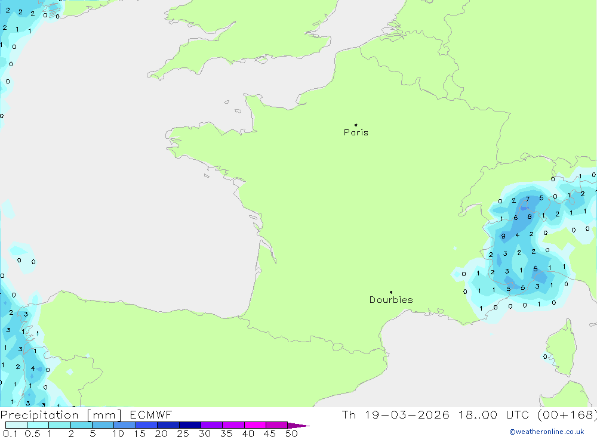The image size is (597, 437).
Task: Click the forecast date Th 19-03-2026 text
Action: pos(395,414)
